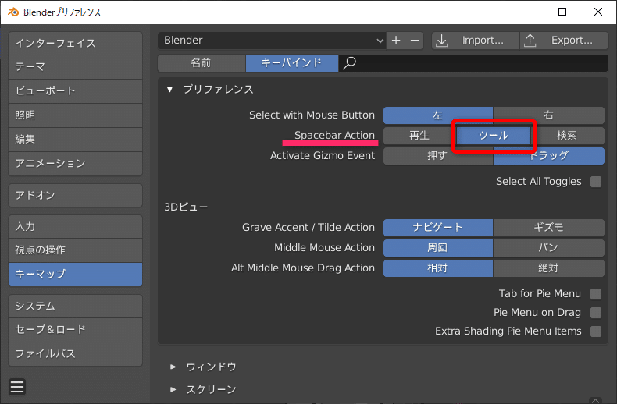Enable Pie Menu on Drag checkbox
617x404 pixels.
coord(596,313)
